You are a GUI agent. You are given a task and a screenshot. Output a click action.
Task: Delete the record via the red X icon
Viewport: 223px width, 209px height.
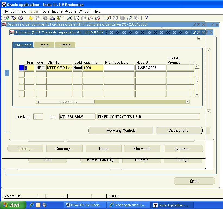pos(98,18)
